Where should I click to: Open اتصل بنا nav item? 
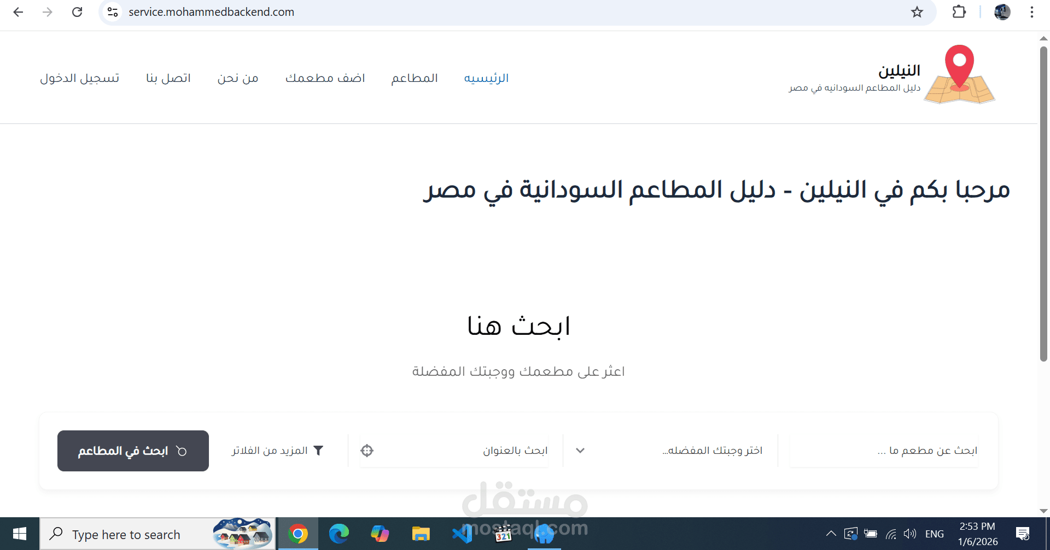click(x=168, y=78)
